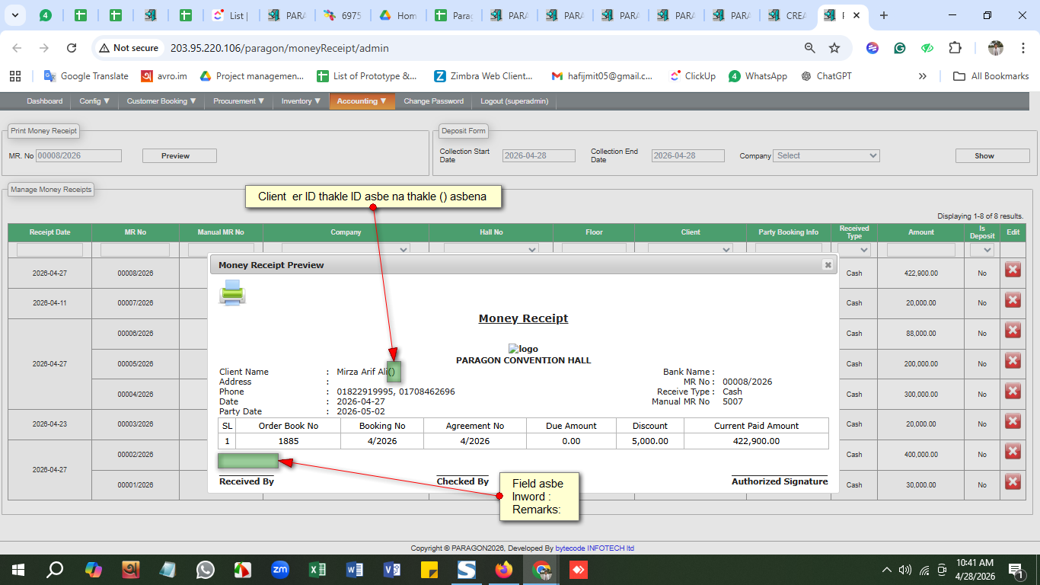The height and width of the screenshot is (585, 1040).
Task: Bookmark this page with star icon
Action: [x=834, y=48]
